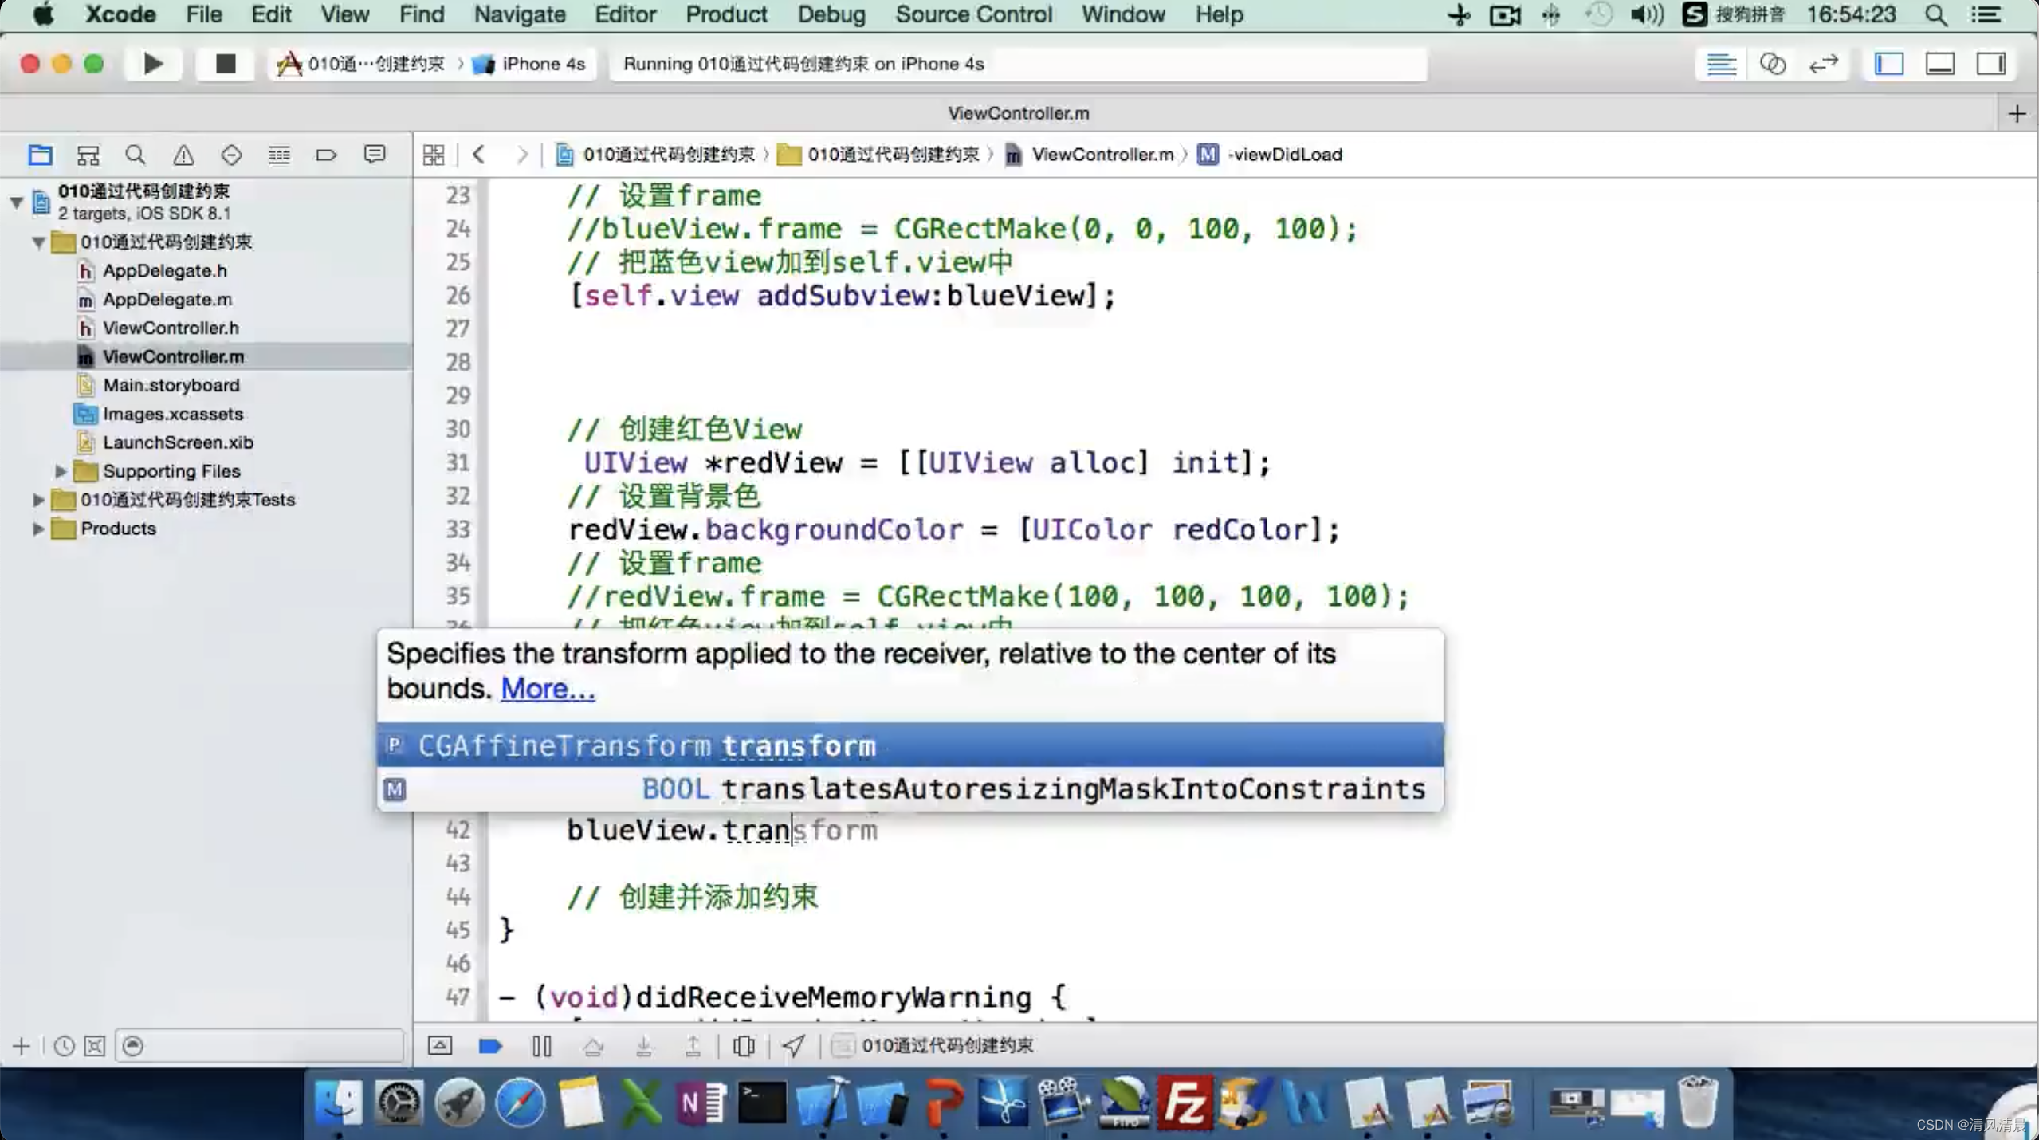Click the Run button to build project
The image size is (2039, 1140).
[152, 63]
